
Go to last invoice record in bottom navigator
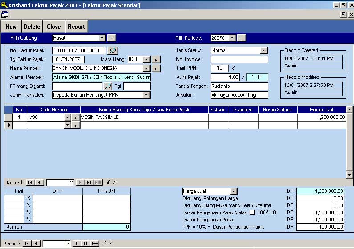pyautogui.click(x=85, y=243)
